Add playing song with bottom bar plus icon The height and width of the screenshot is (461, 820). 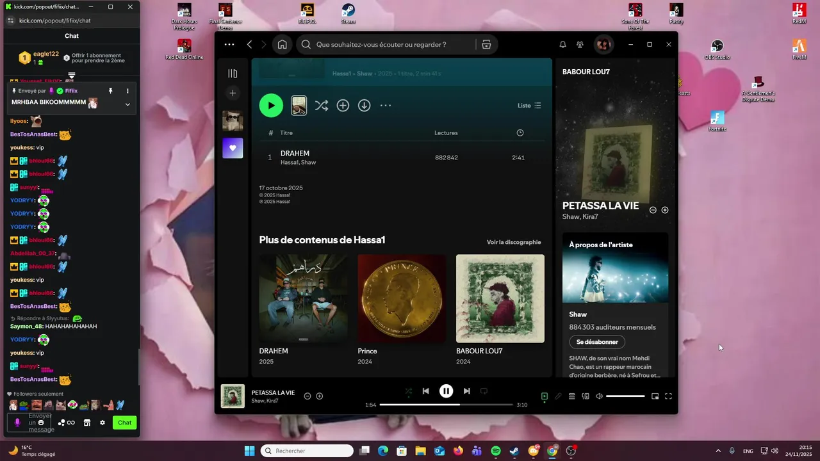click(319, 396)
